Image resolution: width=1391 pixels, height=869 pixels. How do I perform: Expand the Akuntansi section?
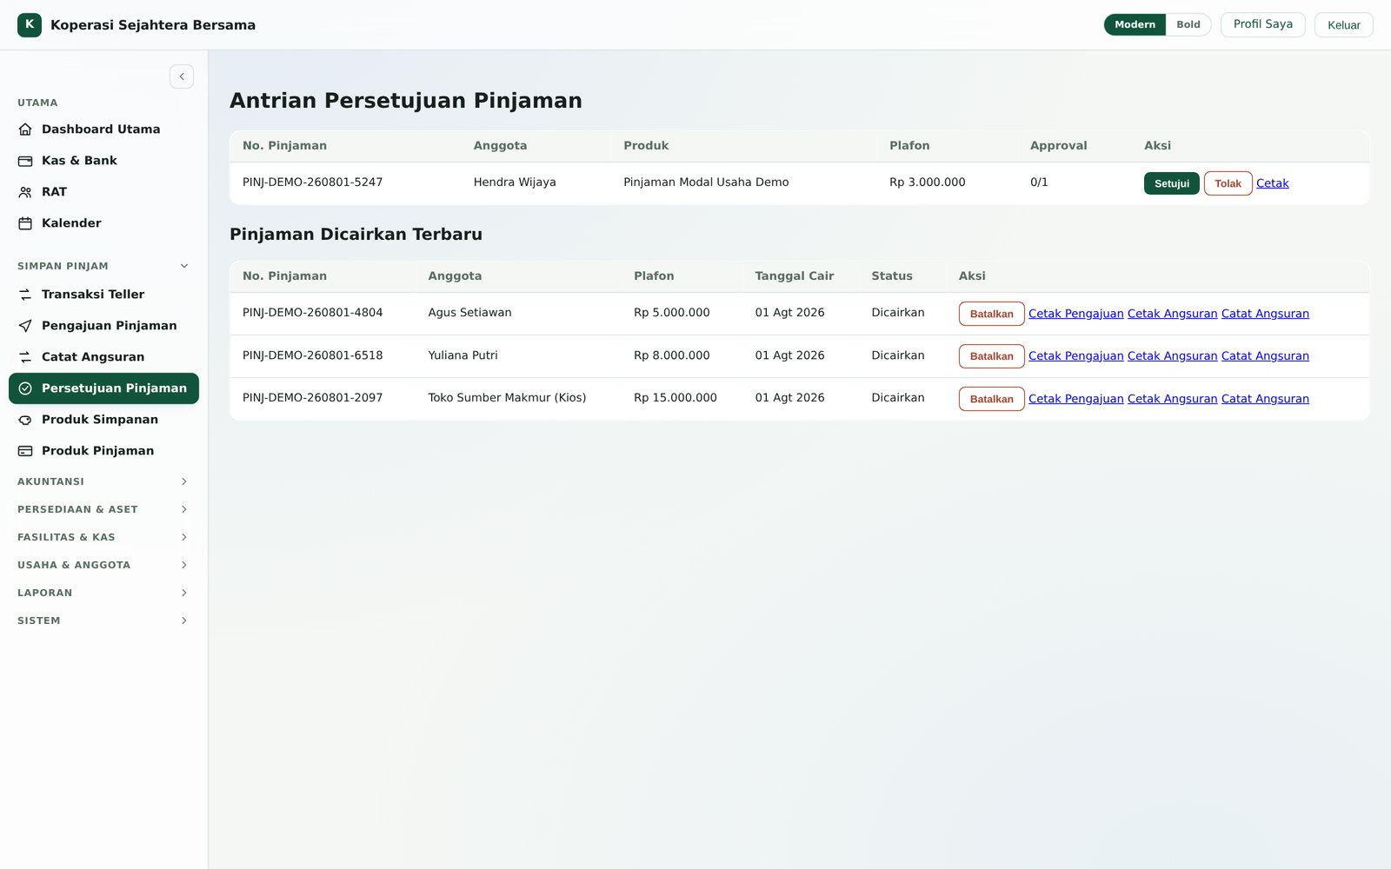(103, 481)
